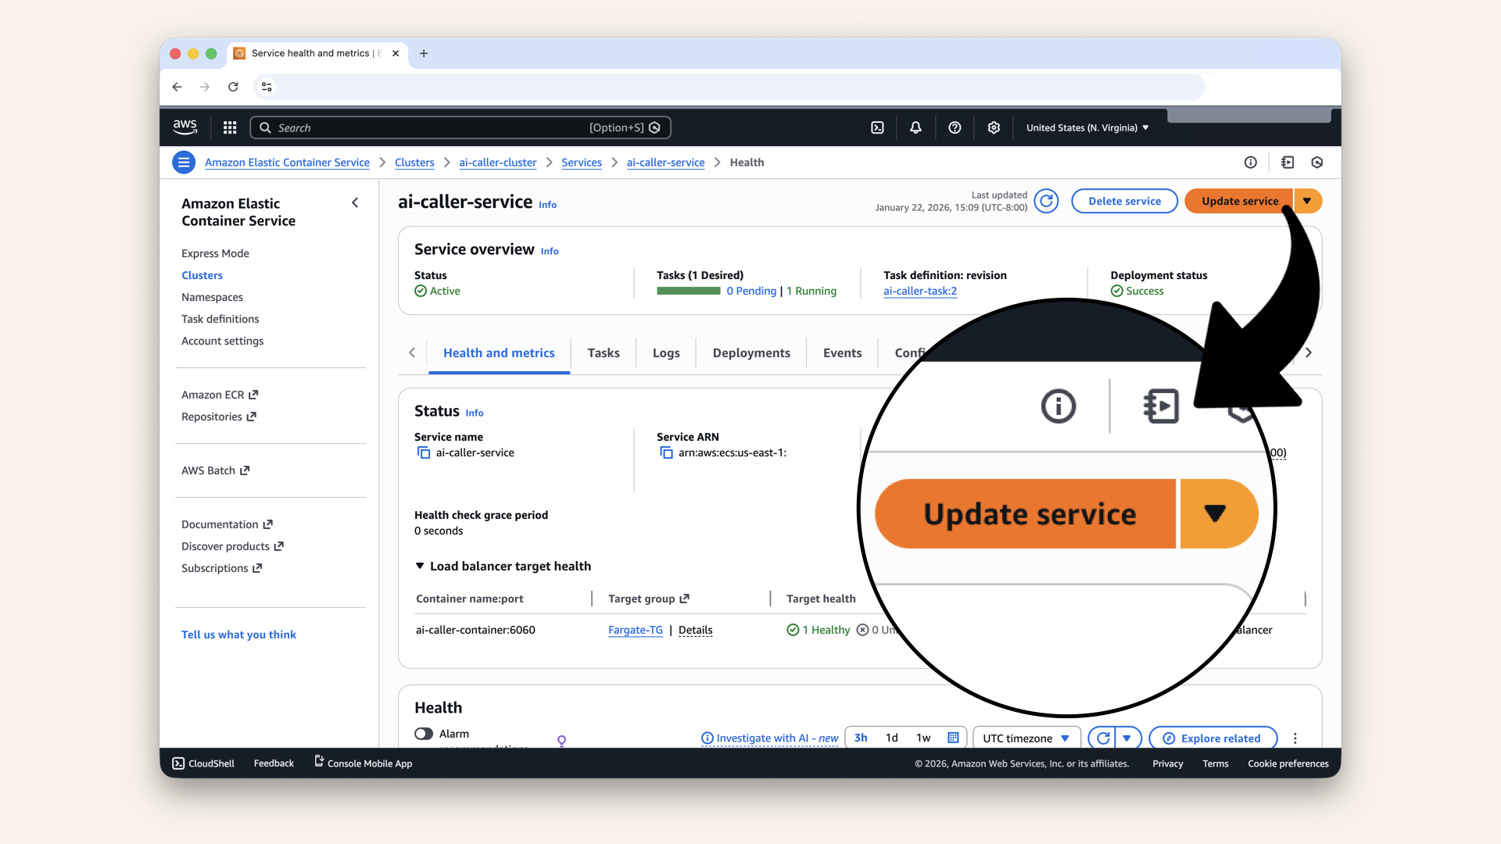Screen dimensions: 1501x844
Task: Open the notifications bell
Action: [x=915, y=127]
